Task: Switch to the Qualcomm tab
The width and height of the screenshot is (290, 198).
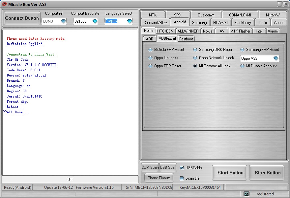Action: point(206,15)
